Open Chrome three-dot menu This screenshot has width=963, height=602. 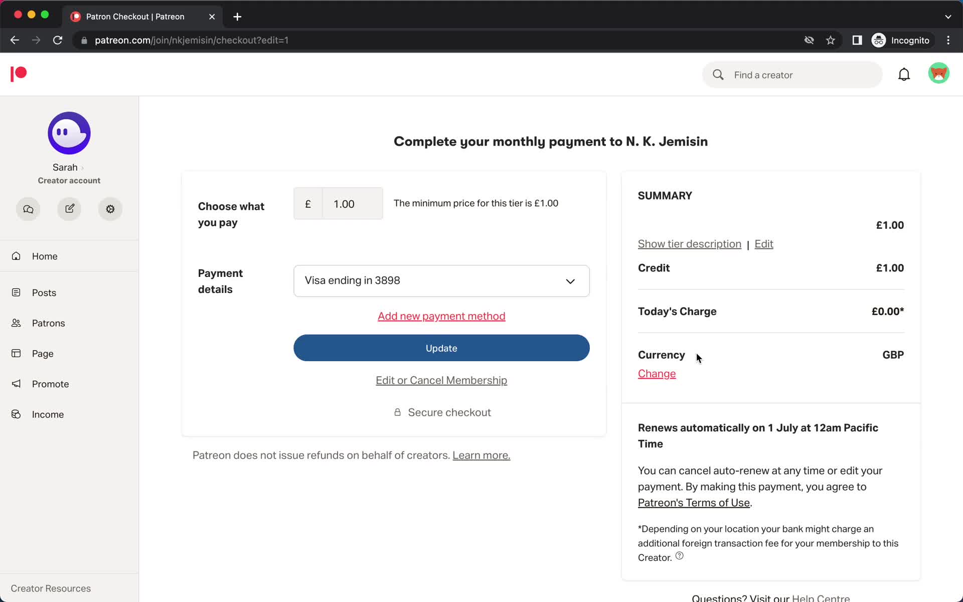pyautogui.click(x=948, y=40)
